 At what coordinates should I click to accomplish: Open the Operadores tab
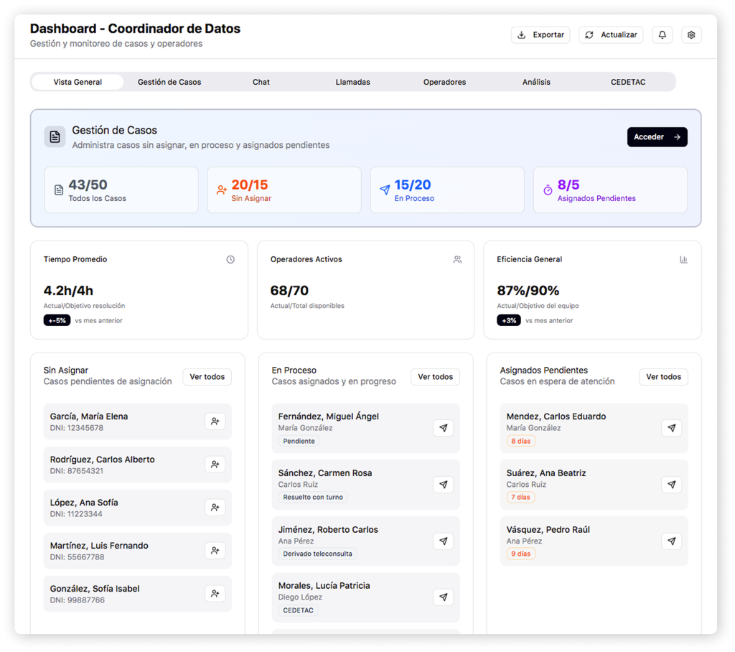click(444, 82)
